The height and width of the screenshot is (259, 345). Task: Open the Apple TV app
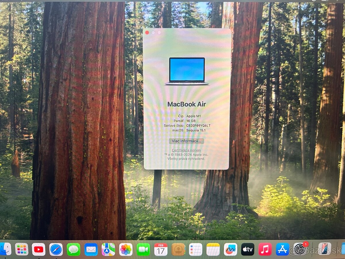(248, 249)
